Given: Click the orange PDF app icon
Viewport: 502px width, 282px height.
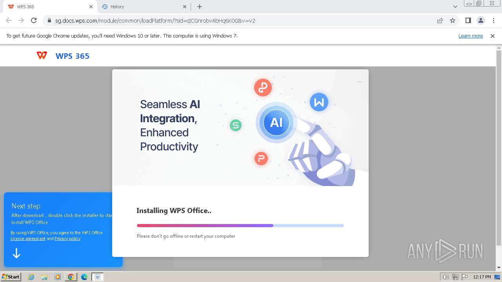Looking at the screenshot, I should 263,87.
